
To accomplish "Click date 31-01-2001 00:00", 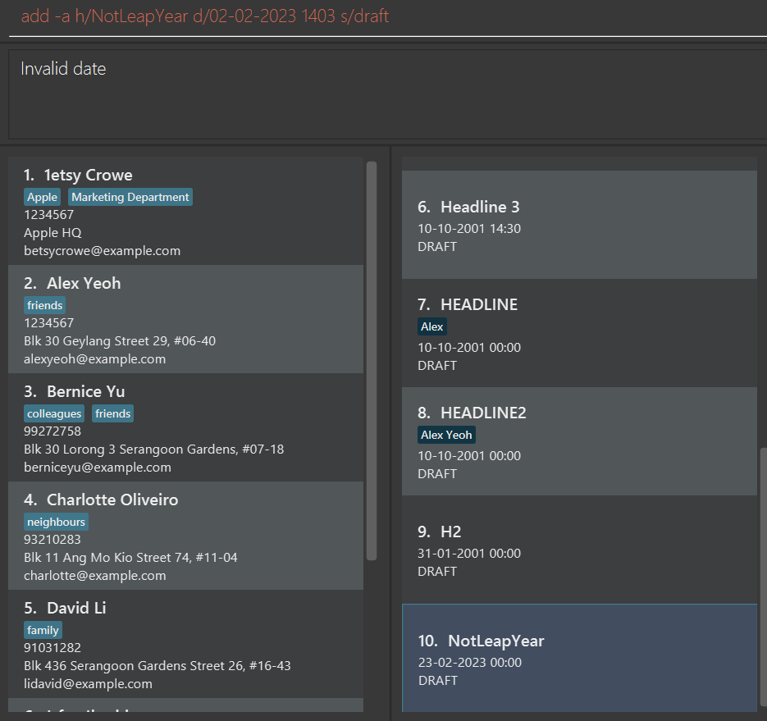I will coord(469,553).
